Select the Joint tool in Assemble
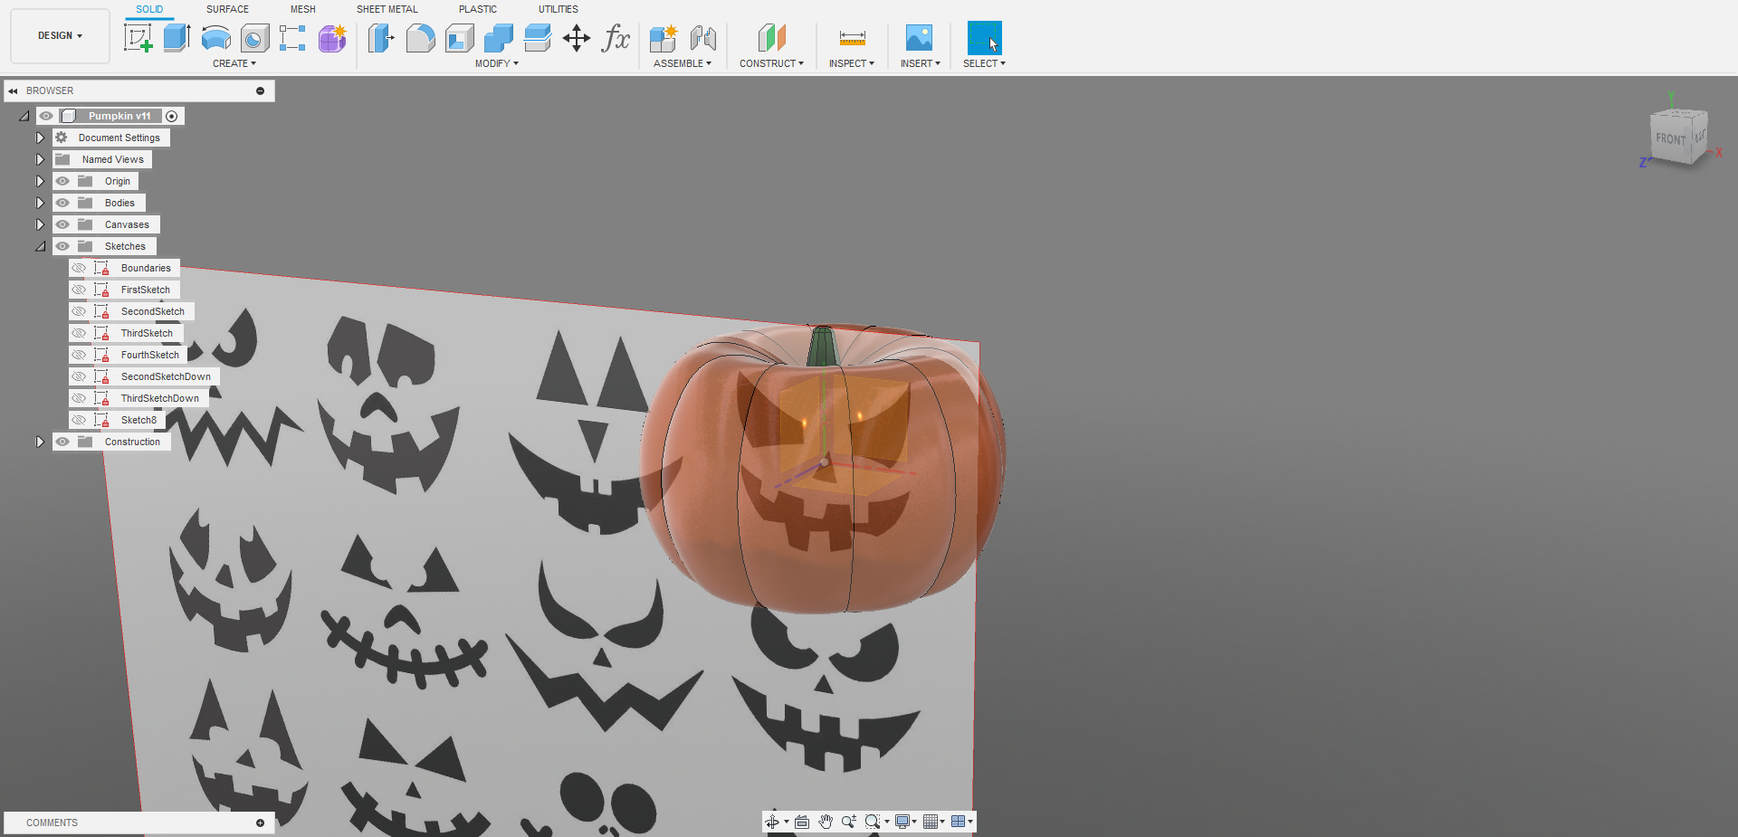Image resolution: width=1738 pixels, height=837 pixels. coord(702,38)
